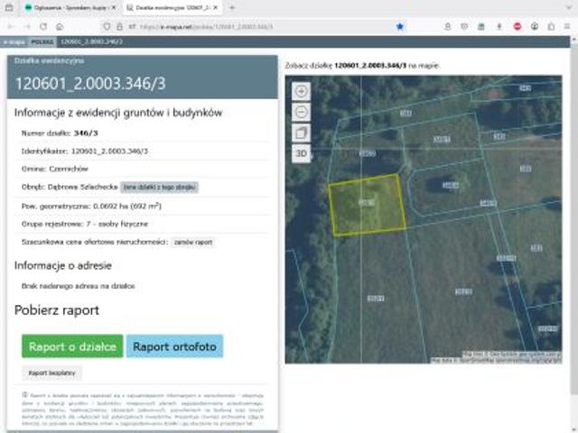
Task: Open a new browser tab
Action: pos(233,7)
